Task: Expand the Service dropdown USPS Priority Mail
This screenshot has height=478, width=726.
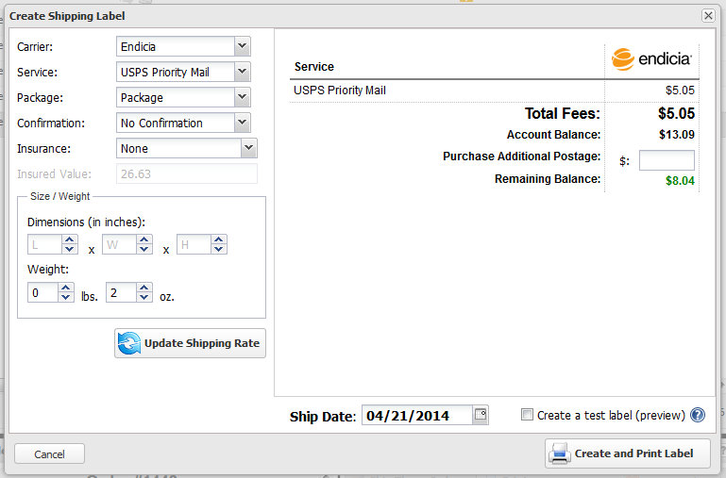Action: tap(183, 72)
